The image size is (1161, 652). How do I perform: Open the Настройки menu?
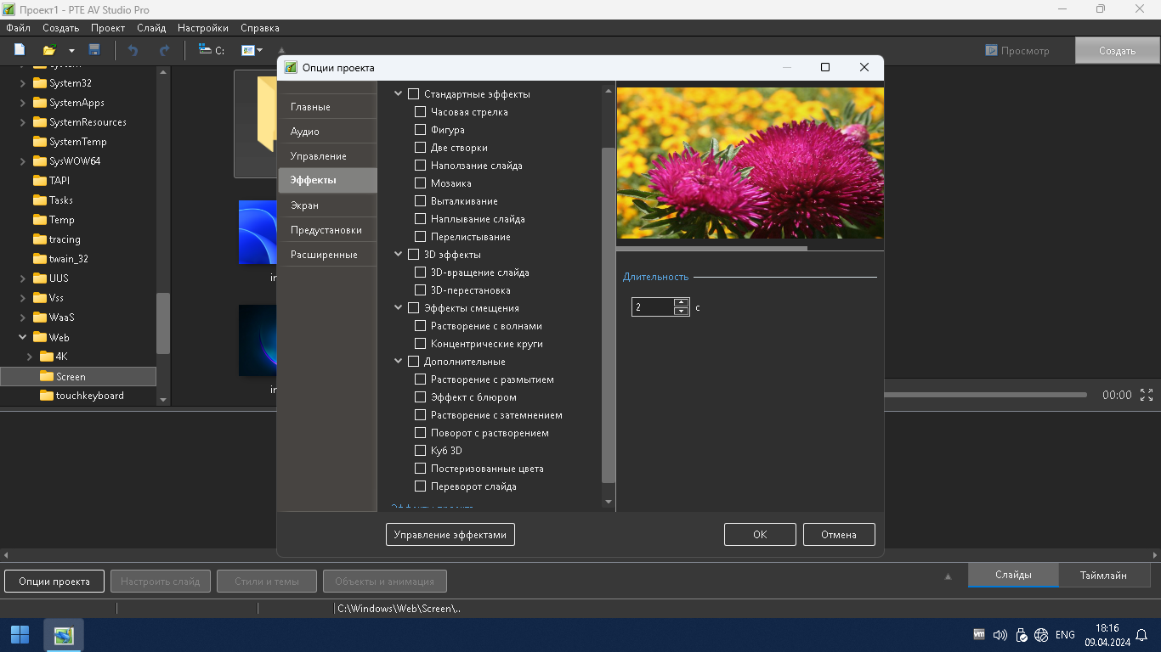[202, 28]
